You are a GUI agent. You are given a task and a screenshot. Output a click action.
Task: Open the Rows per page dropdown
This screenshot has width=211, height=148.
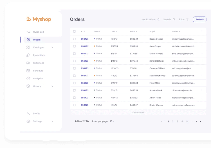click(112, 121)
